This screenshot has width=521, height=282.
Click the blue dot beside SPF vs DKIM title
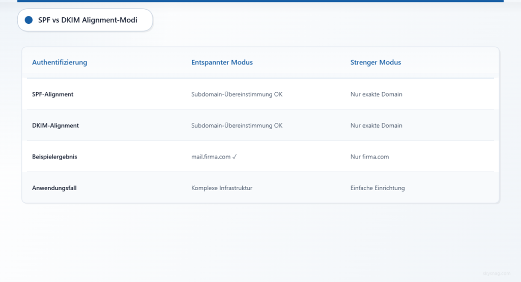coord(29,20)
